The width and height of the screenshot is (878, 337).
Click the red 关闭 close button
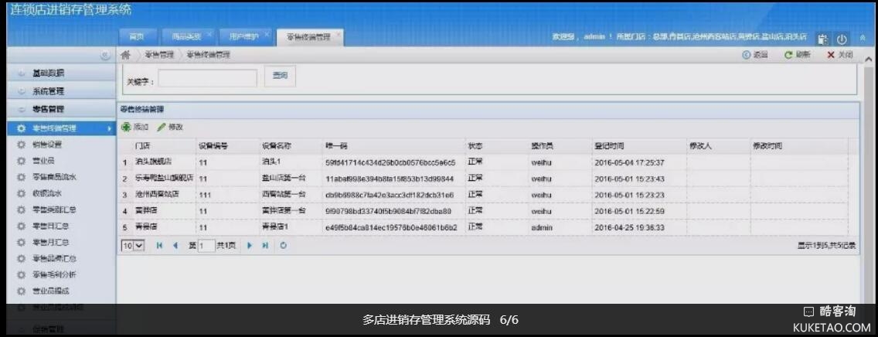(840, 55)
